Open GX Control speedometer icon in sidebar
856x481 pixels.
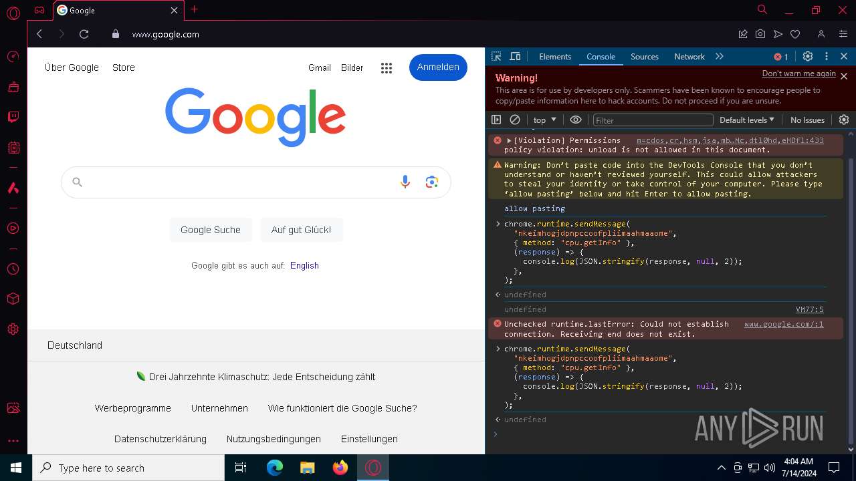pyautogui.click(x=13, y=57)
